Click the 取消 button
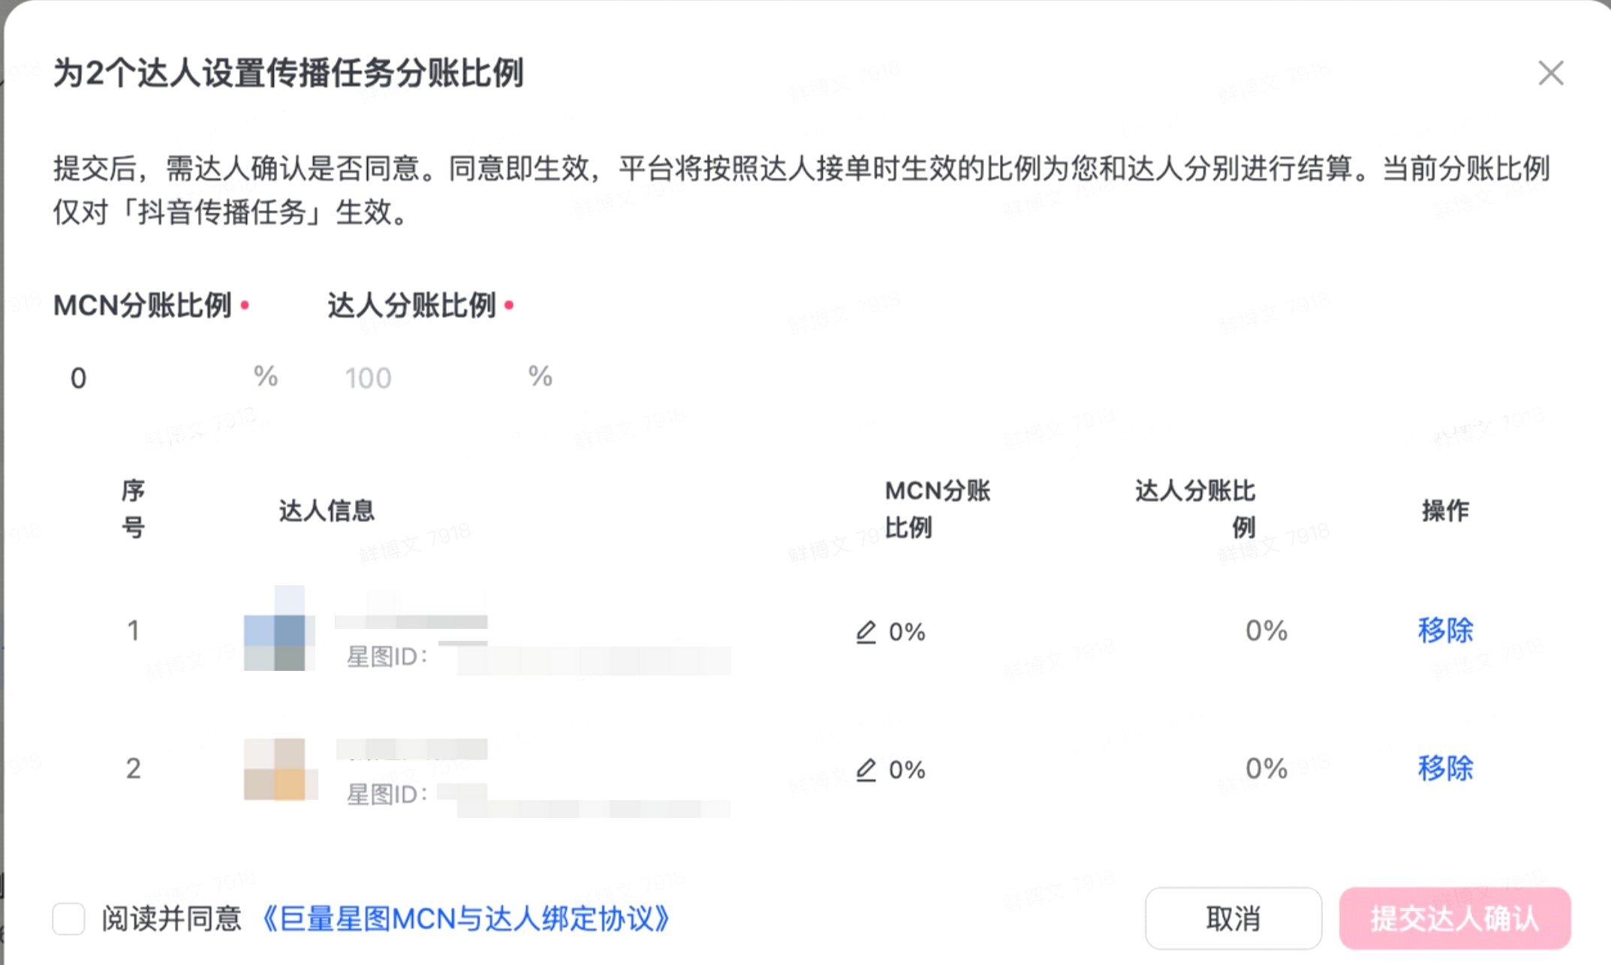 coord(1233,918)
